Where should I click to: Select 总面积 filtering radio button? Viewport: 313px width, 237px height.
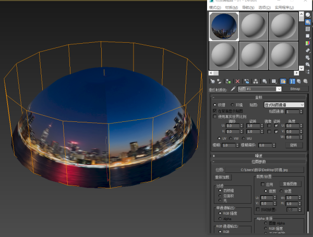point(220,195)
